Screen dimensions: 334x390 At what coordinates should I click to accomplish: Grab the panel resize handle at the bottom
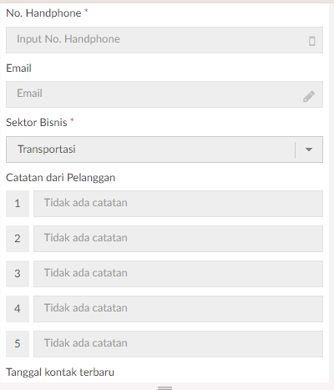pos(164,388)
